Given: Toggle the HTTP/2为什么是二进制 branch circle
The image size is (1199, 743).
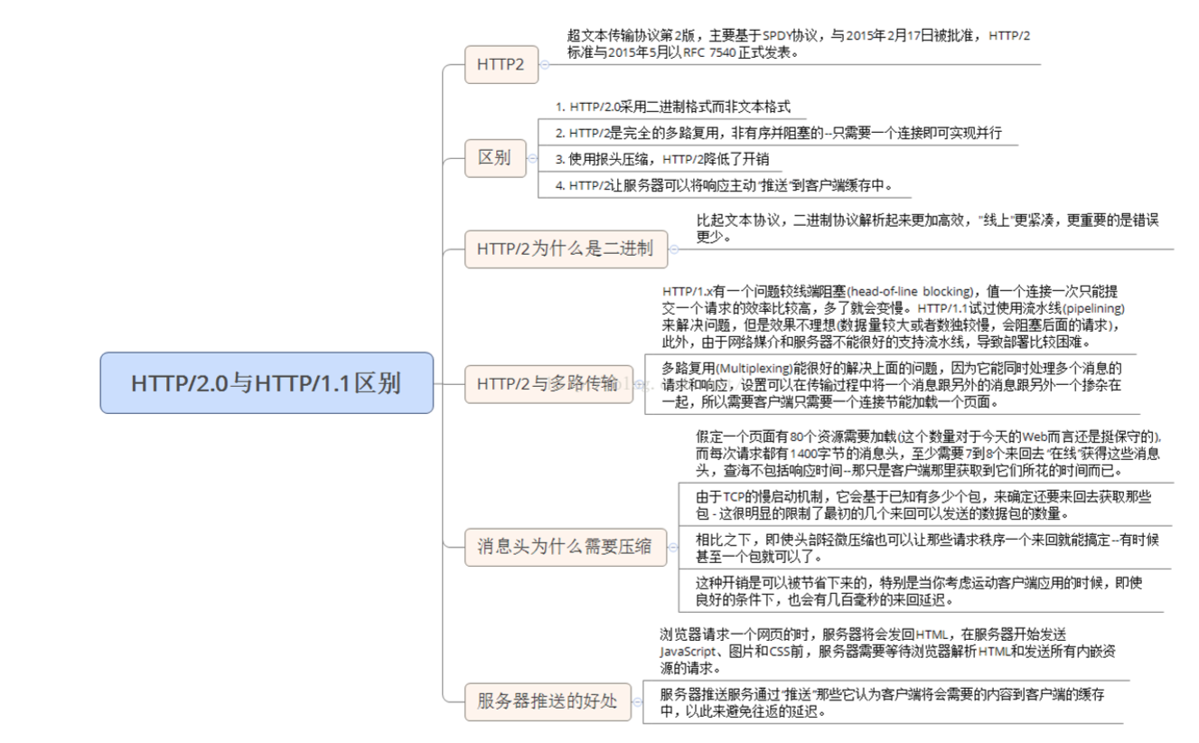Looking at the screenshot, I should (675, 247).
